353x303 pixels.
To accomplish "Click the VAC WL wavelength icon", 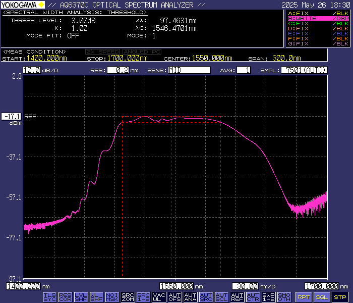I will [x=159, y=297].
